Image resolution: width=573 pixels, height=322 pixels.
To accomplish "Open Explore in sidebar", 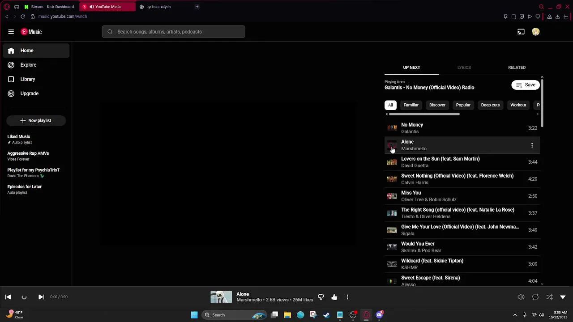I will click(36, 65).
